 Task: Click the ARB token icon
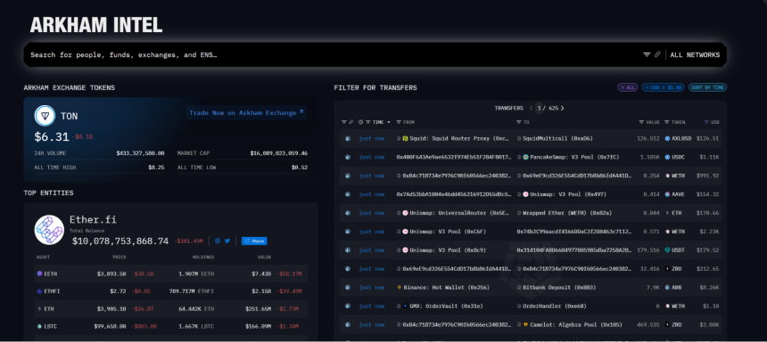click(667, 288)
